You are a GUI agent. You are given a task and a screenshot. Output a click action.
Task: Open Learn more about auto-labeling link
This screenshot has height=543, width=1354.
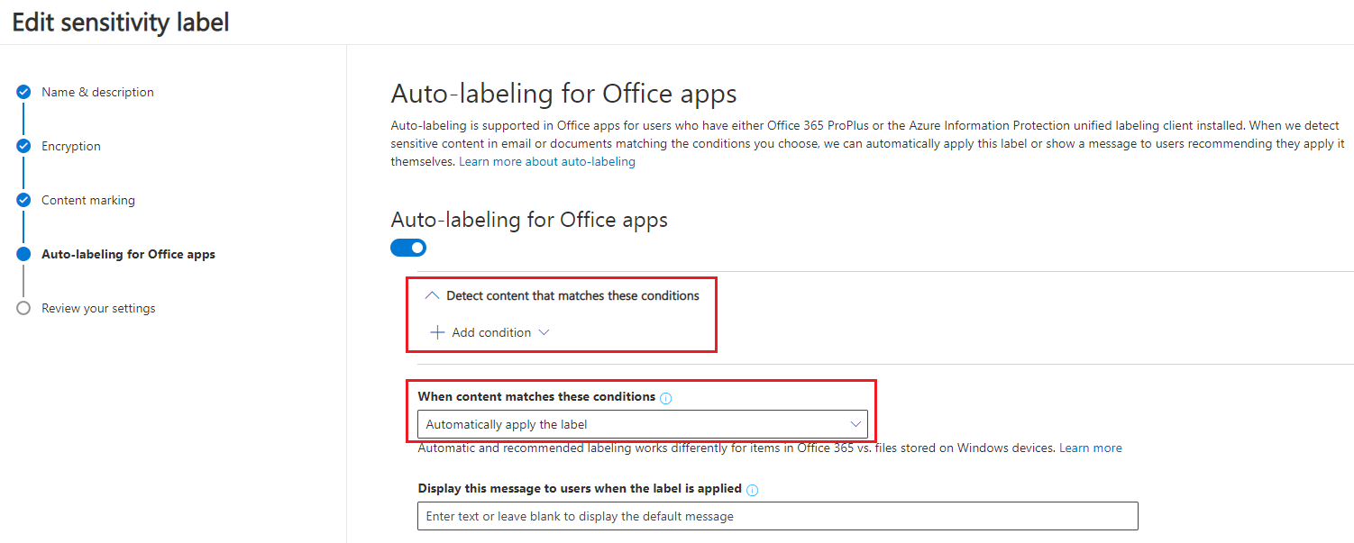(x=547, y=161)
